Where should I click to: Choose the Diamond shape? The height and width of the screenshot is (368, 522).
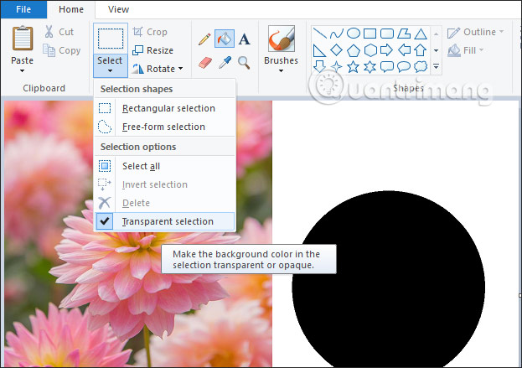click(x=336, y=50)
